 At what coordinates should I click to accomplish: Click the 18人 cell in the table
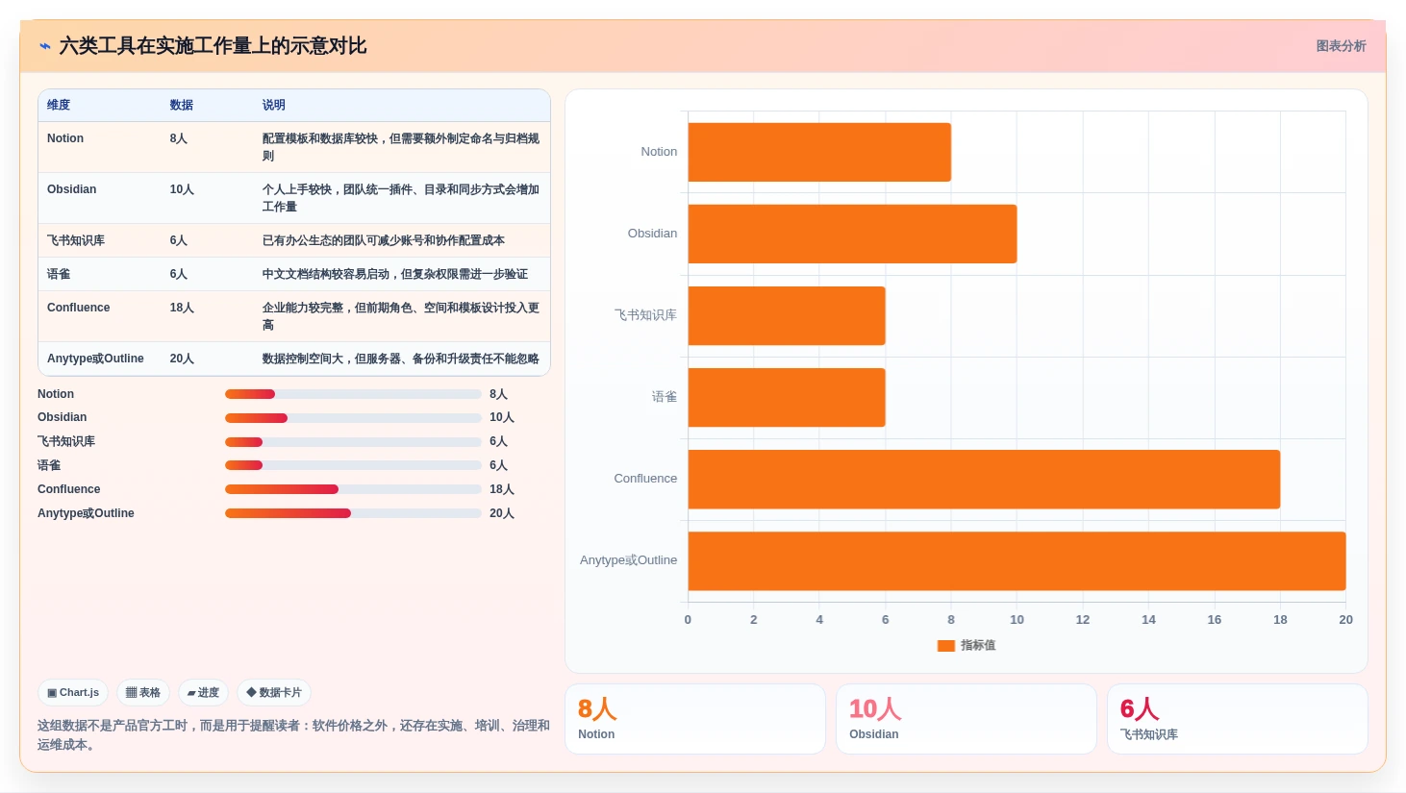tap(182, 308)
